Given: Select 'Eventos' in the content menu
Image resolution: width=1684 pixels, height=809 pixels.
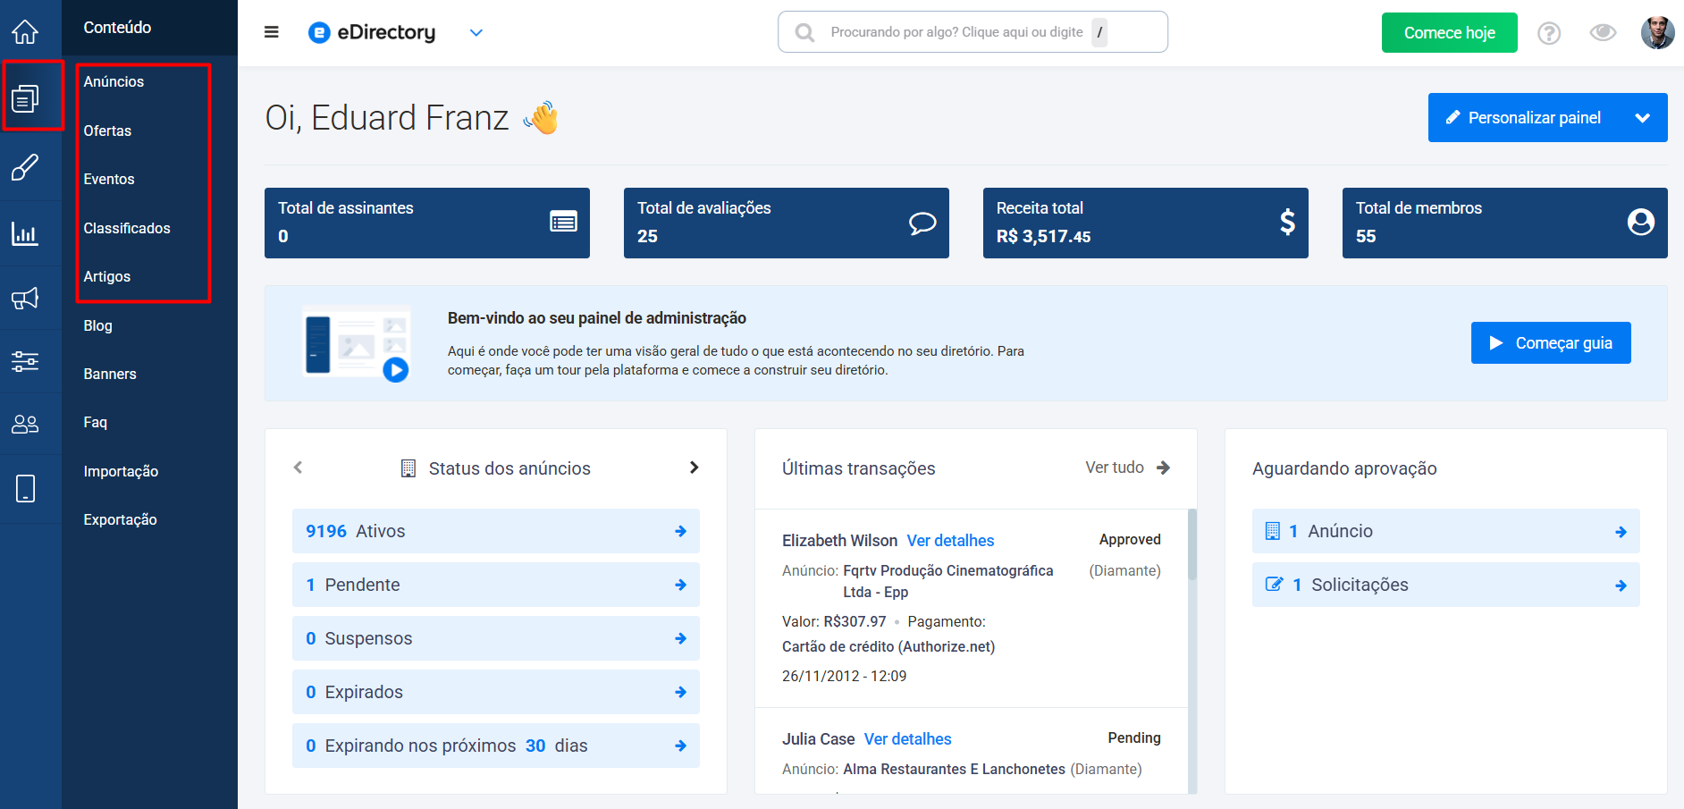Looking at the screenshot, I should point(109,179).
